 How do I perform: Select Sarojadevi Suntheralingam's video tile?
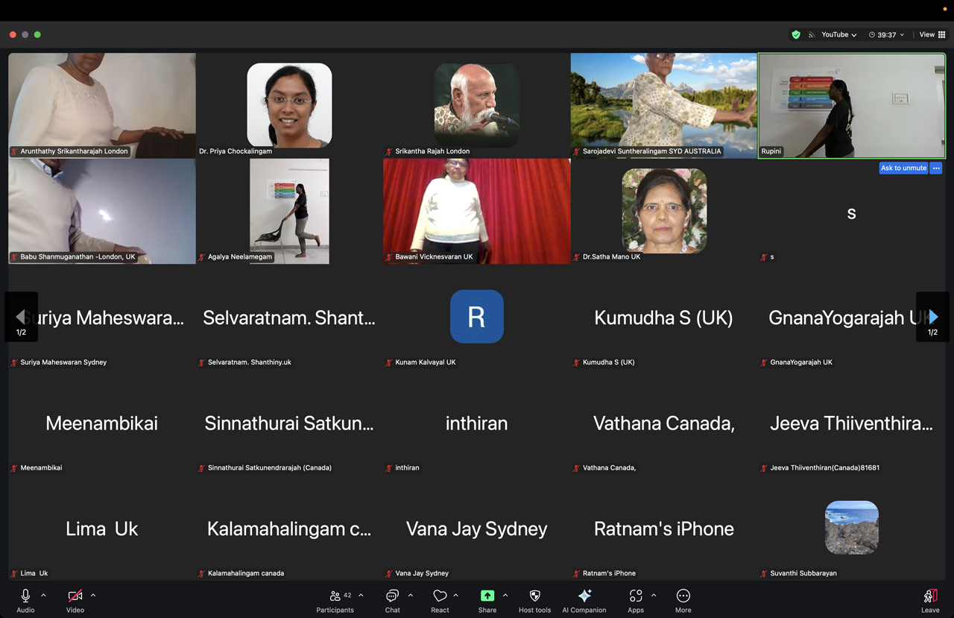click(x=664, y=105)
